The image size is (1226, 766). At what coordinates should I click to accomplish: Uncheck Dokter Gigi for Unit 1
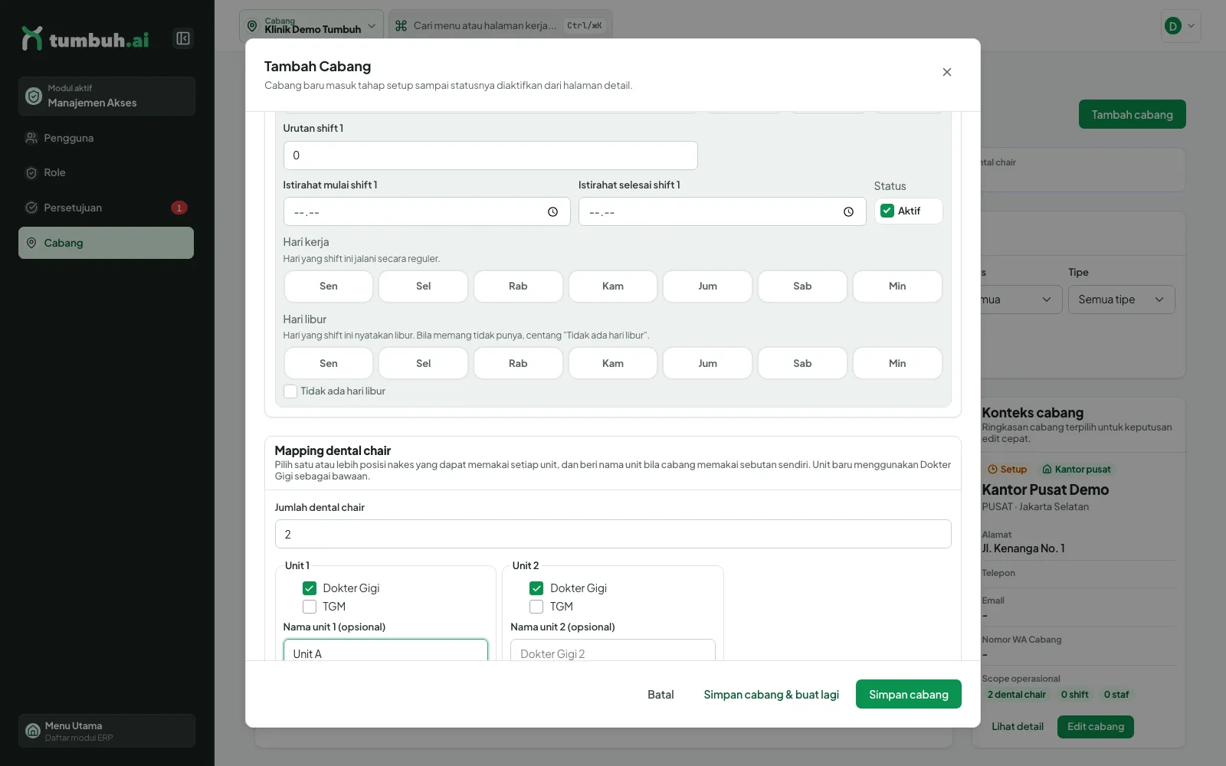pyautogui.click(x=310, y=588)
